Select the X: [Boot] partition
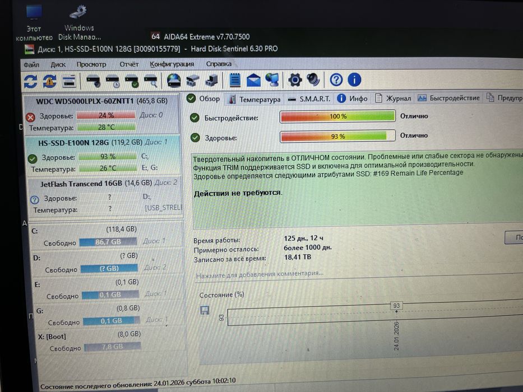 [112, 340]
